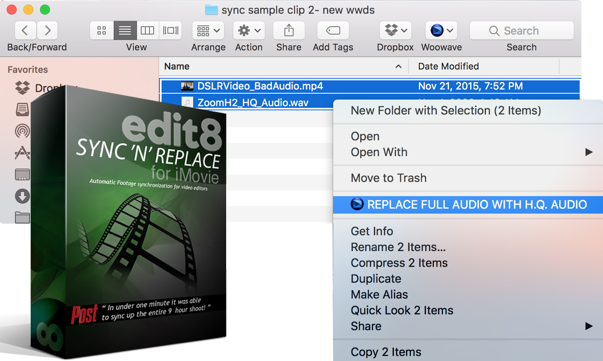Sort by Date Modified column
Screen dimensions: 603x361
pyautogui.click(x=448, y=67)
